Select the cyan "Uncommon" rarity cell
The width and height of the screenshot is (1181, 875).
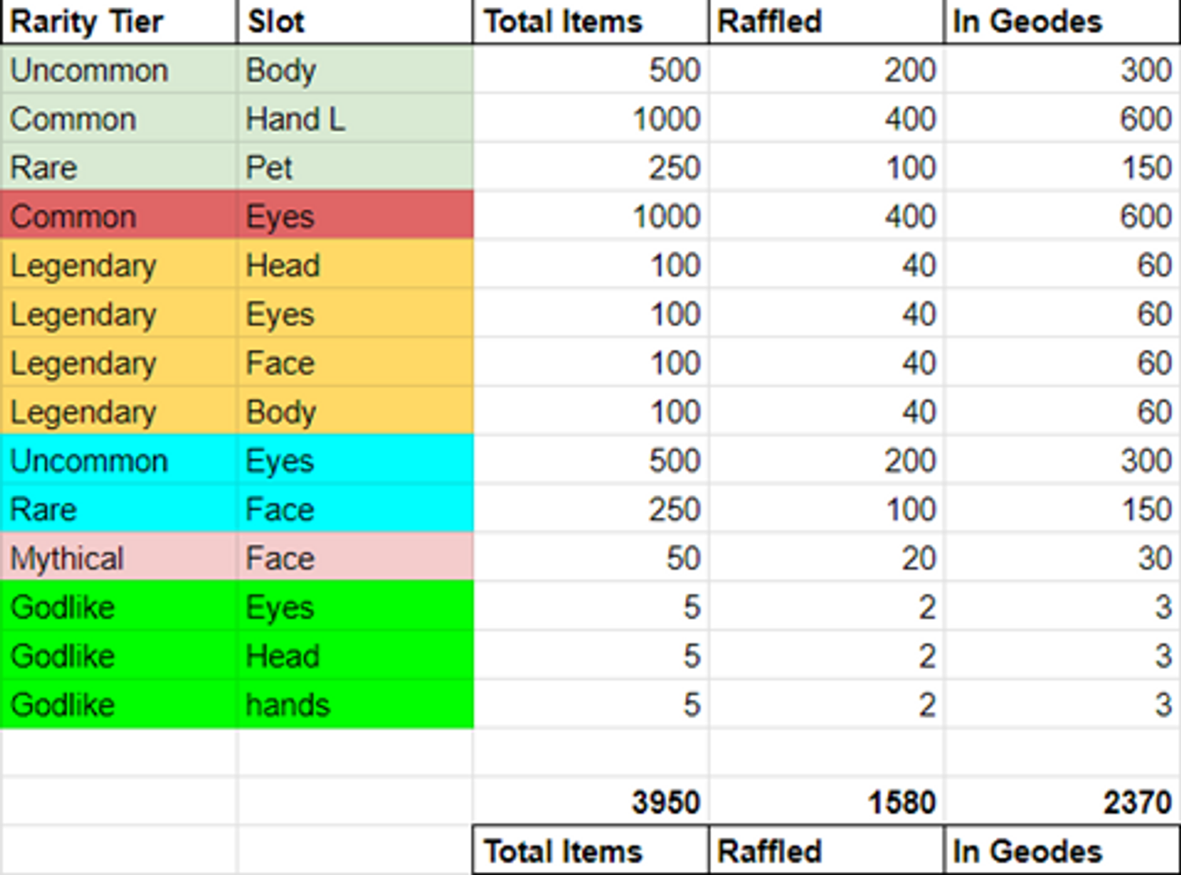(x=118, y=460)
